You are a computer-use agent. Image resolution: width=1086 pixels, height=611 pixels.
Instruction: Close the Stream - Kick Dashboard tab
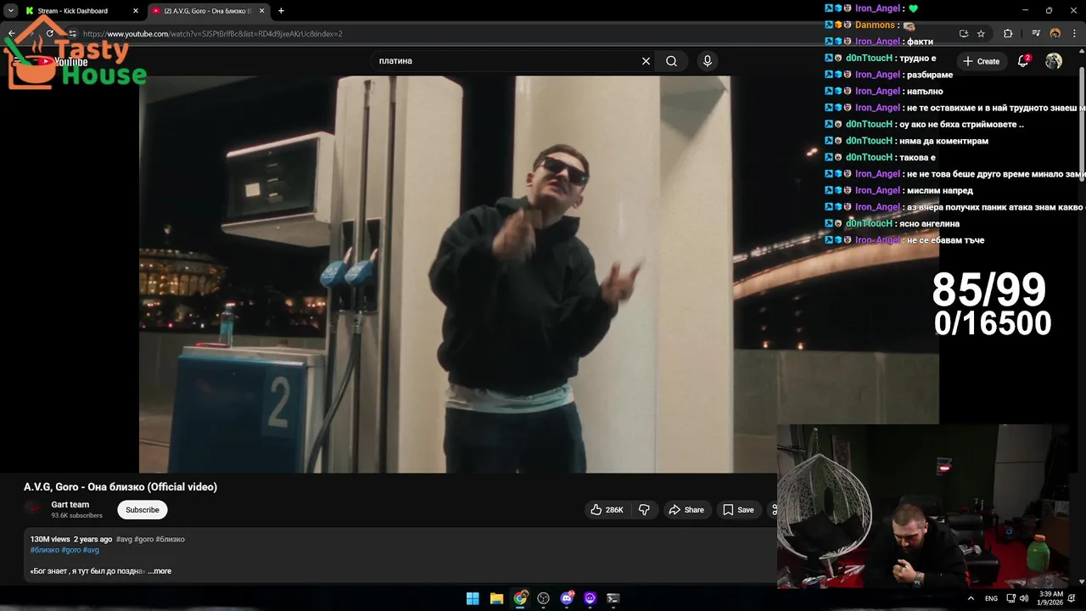pyautogui.click(x=136, y=11)
